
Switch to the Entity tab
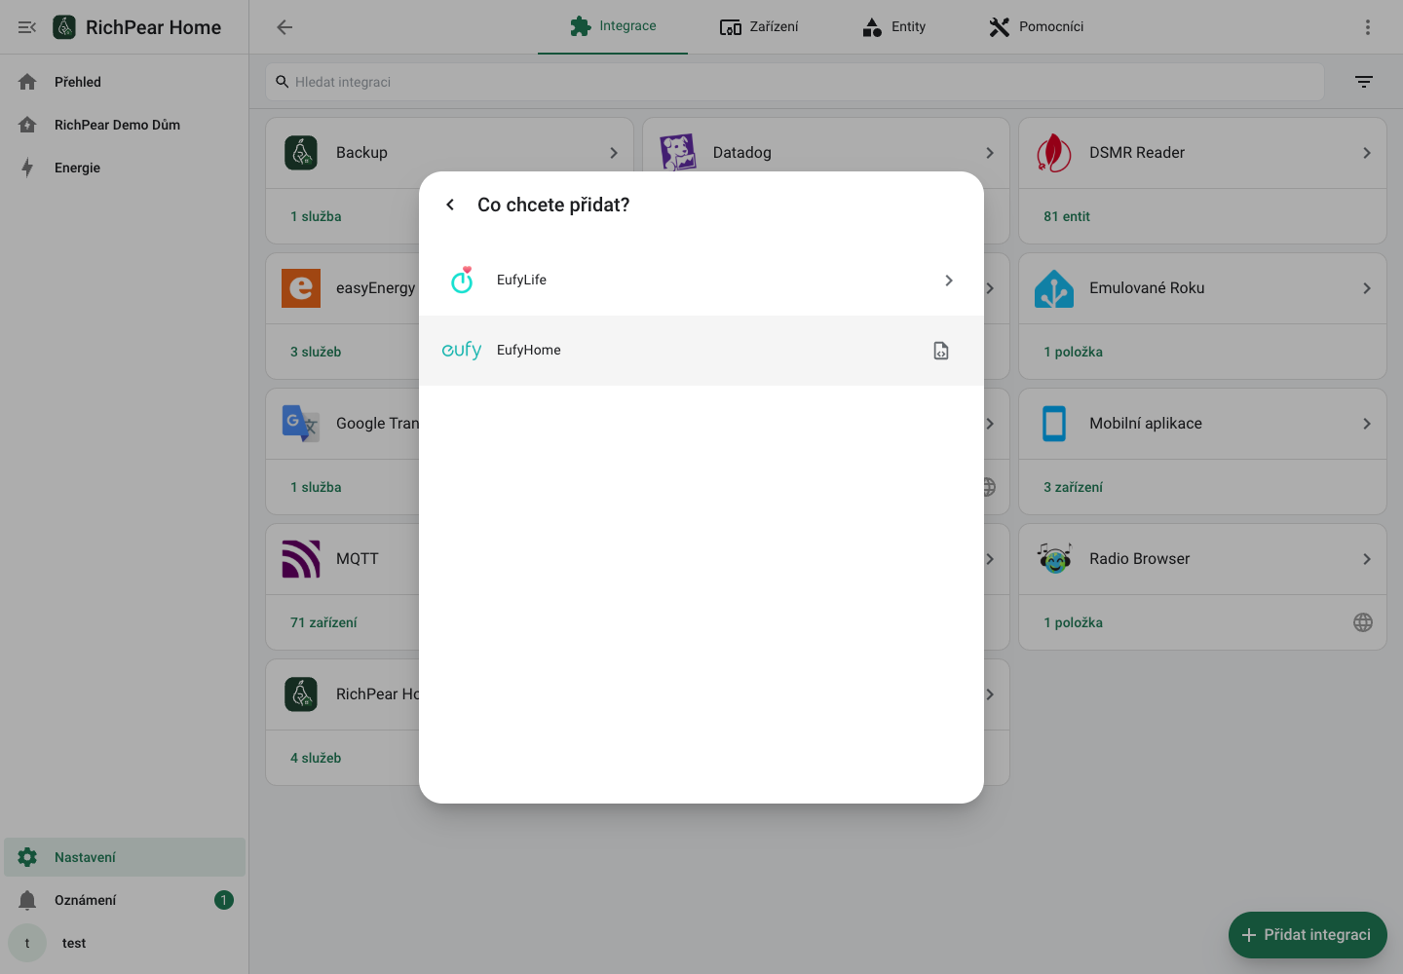click(x=893, y=26)
